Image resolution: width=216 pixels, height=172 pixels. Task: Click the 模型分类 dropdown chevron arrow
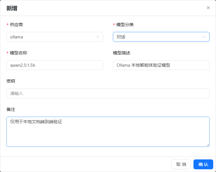coord(204,37)
